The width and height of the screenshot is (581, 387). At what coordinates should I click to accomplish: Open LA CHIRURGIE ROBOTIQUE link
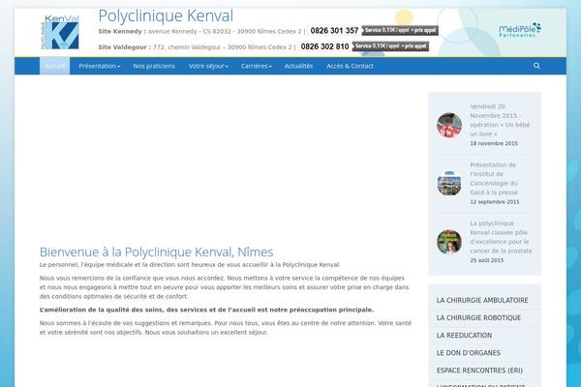click(478, 317)
